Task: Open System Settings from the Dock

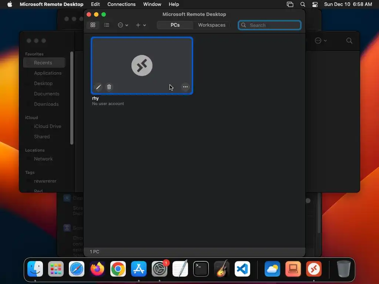Action: [160, 269]
